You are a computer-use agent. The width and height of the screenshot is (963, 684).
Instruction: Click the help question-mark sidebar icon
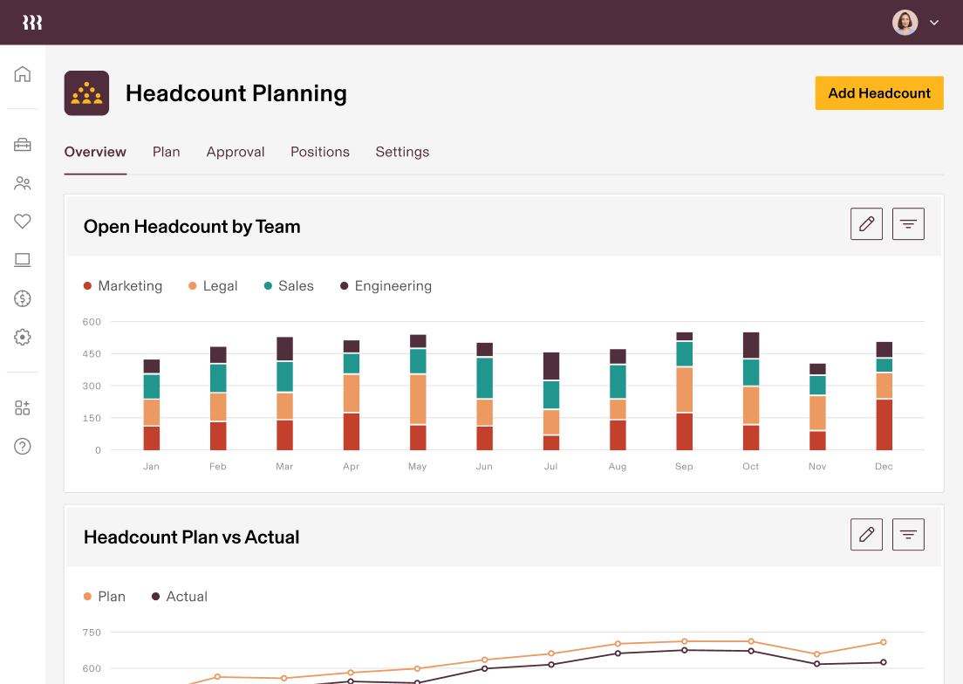click(x=23, y=446)
